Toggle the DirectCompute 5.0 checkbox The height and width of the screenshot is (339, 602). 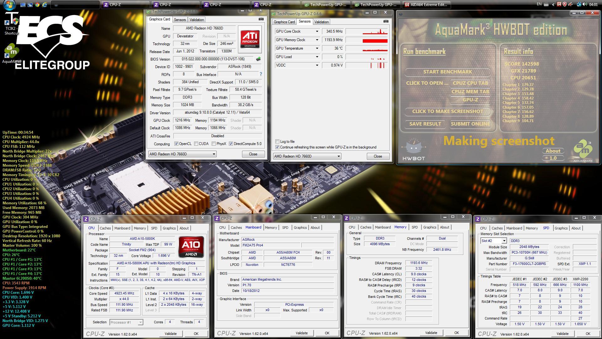click(231, 144)
